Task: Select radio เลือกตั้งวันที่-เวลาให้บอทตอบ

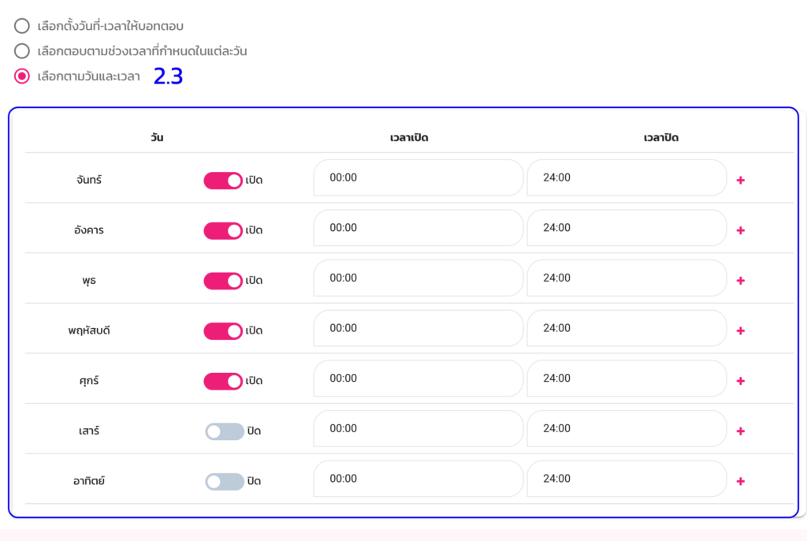Action: pyautogui.click(x=22, y=26)
